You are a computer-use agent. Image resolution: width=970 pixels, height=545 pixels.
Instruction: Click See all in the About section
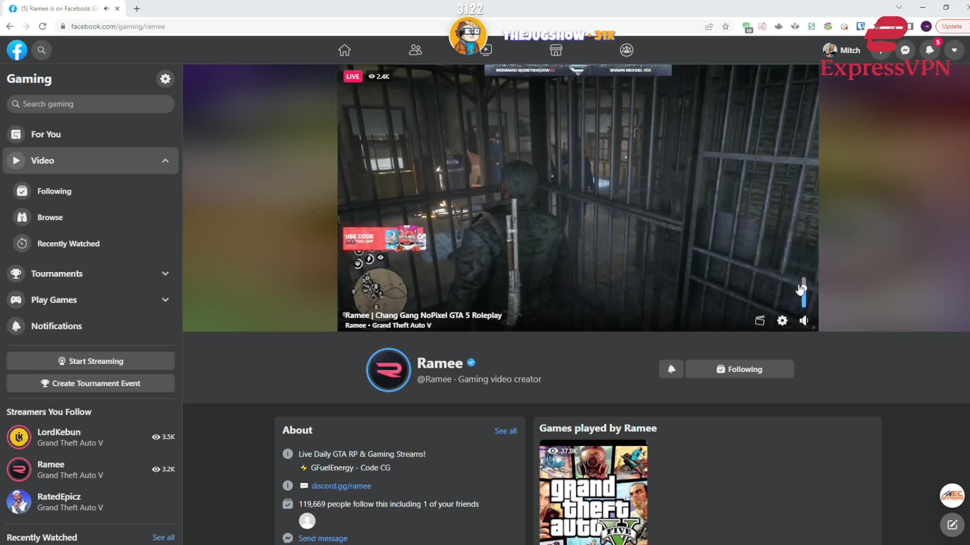(x=506, y=431)
